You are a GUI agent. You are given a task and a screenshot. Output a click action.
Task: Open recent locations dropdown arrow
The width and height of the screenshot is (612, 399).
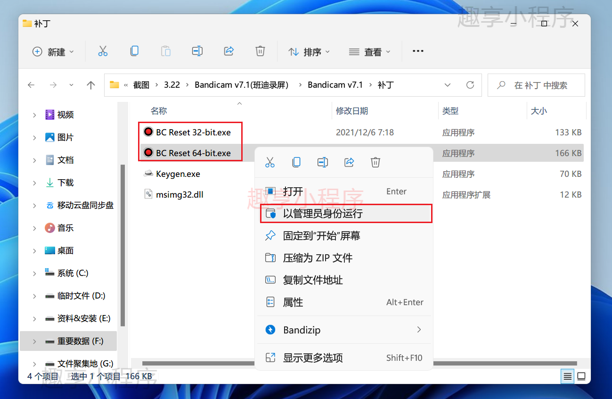point(72,85)
